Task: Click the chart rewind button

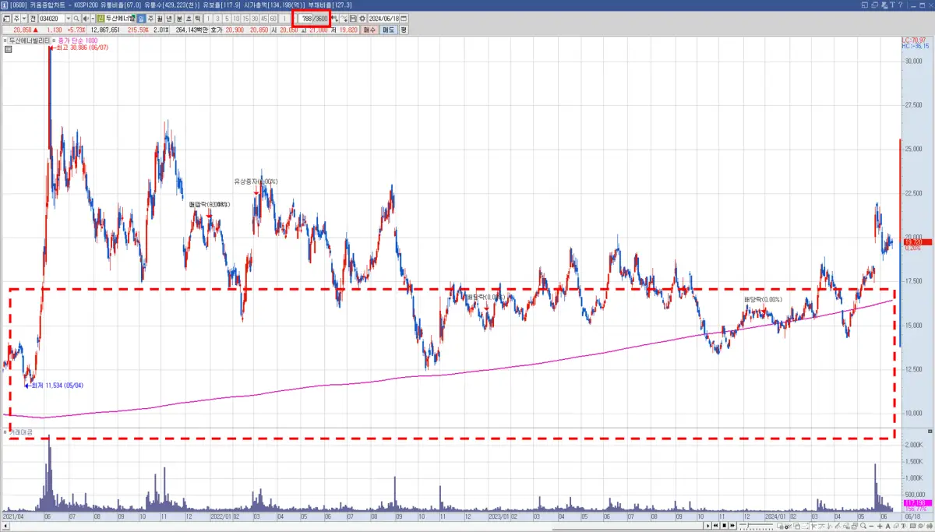Action: (715, 526)
